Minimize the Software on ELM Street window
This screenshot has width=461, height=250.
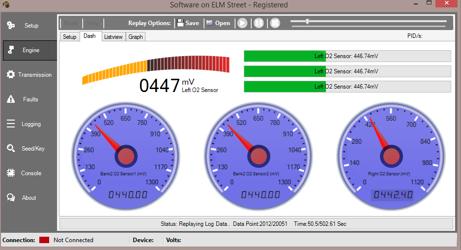tap(416, 4)
